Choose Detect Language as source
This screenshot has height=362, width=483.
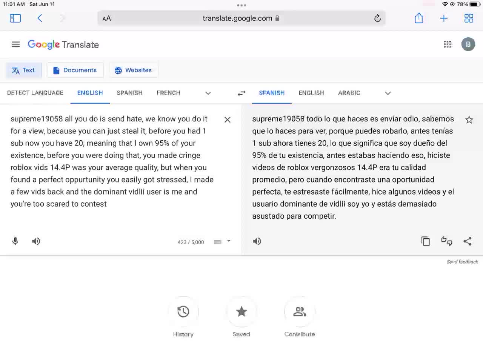[35, 93]
